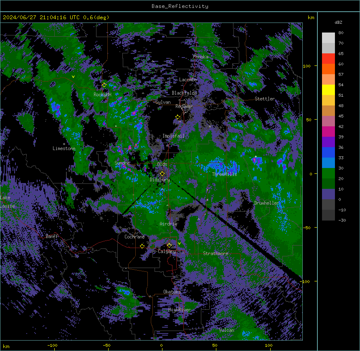
Task: Click the Base_Reflectivity title
Action: click(180, 6)
